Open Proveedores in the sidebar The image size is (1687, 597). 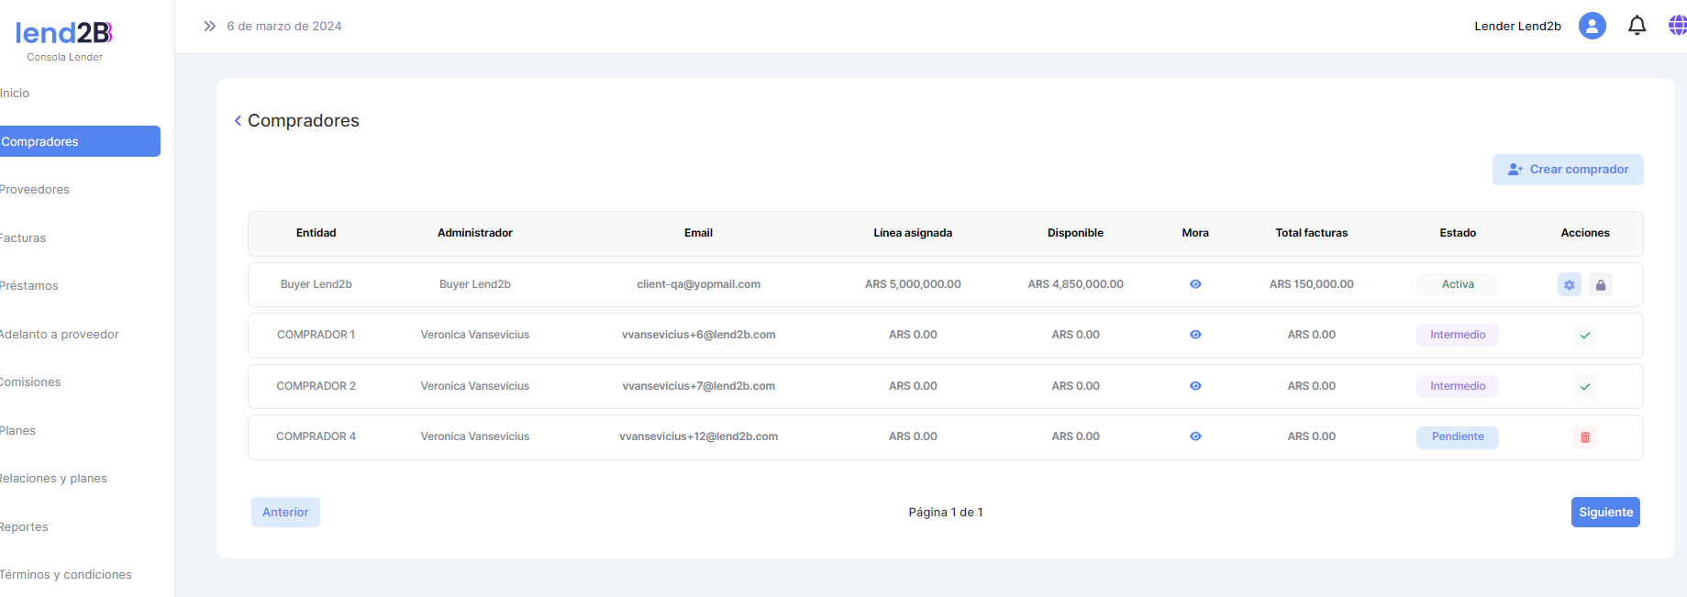[35, 190]
